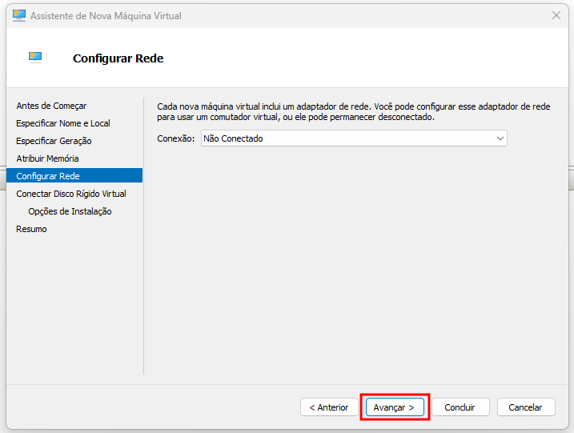Image resolution: width=574 pixels, height=433 pixels.
Task: Open the Conectar Disco Rígido Virtual step
Action: pyautogui.click(x=71, y=194)
